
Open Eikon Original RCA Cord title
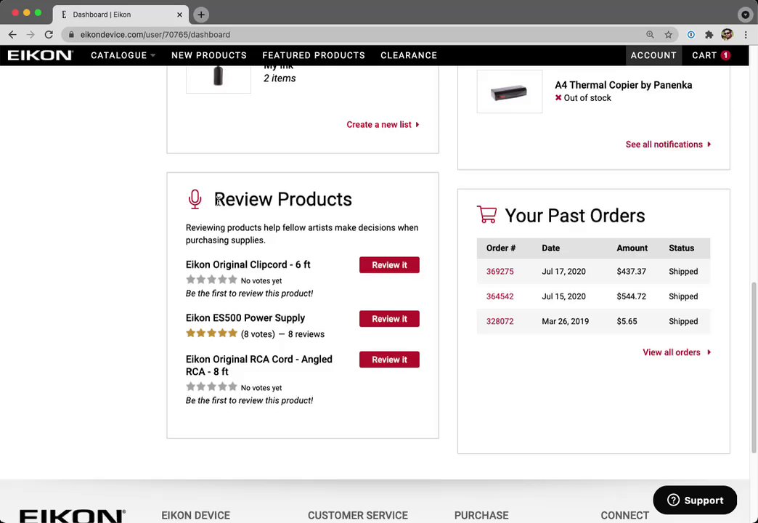coord(258,365)
